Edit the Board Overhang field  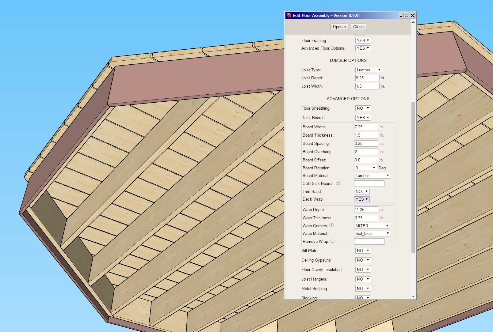pos(366,152)
